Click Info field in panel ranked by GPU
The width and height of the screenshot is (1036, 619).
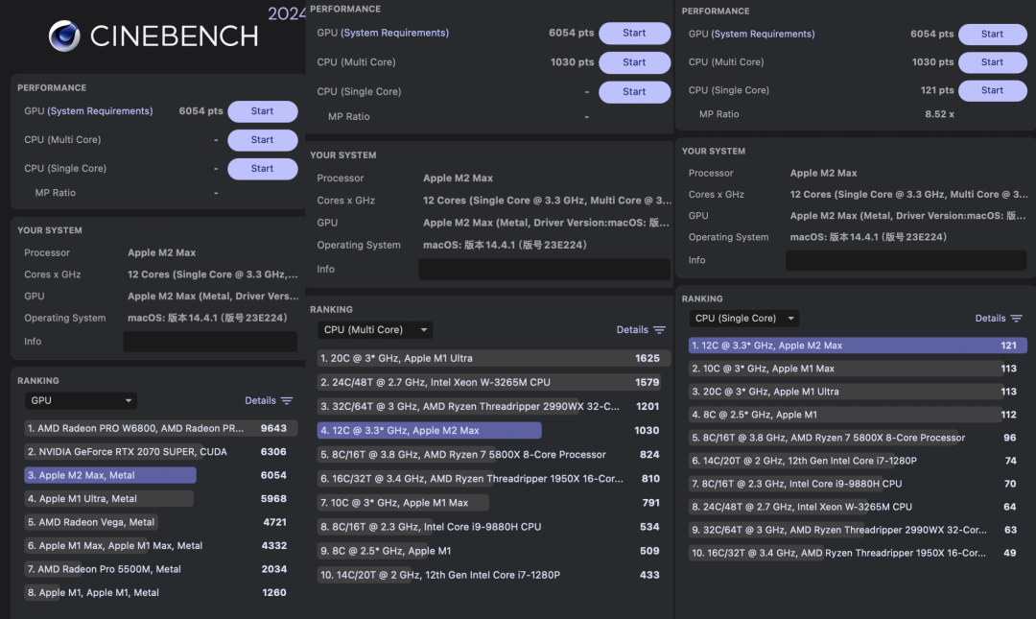pos(210,342)
